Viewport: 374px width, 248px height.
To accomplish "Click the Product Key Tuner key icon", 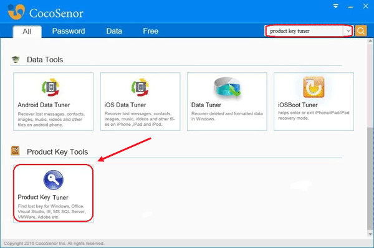I will (54, 180).
